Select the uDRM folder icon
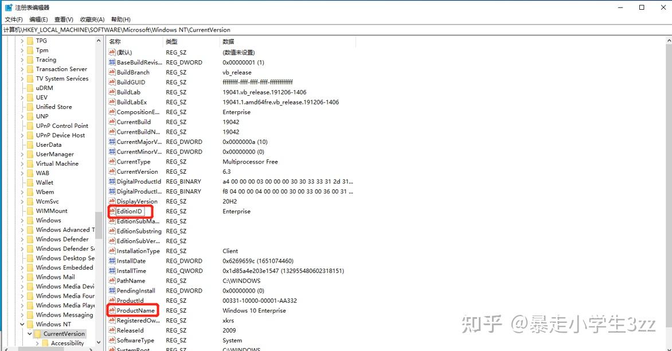The height and width of the screenshot is (351, 672). 30,88
